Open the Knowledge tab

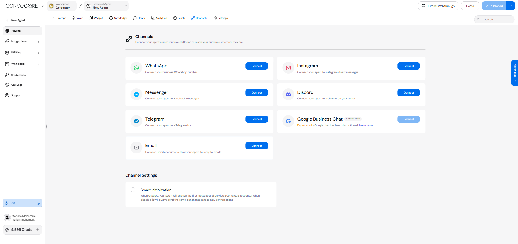point(118,18)
